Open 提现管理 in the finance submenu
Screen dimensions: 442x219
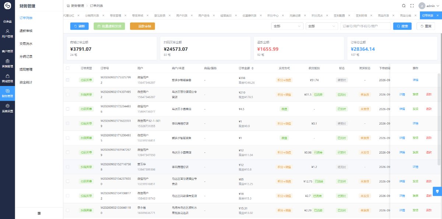[26, 69]
